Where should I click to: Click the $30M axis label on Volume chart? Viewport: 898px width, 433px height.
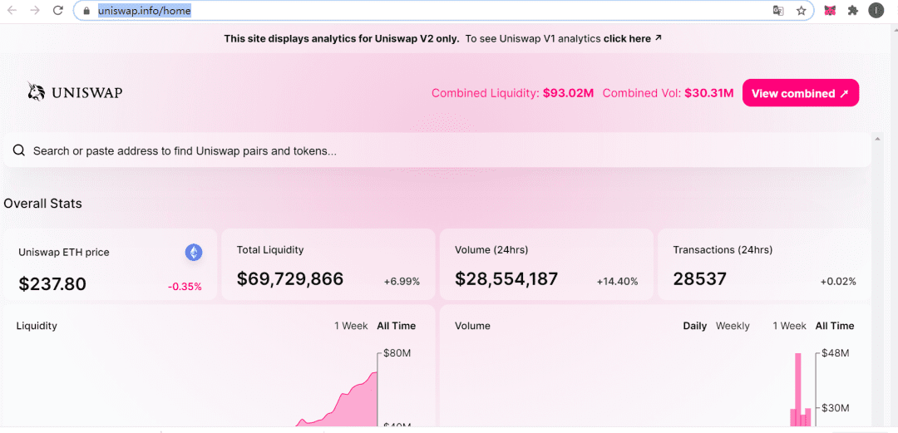pos(835,408)
